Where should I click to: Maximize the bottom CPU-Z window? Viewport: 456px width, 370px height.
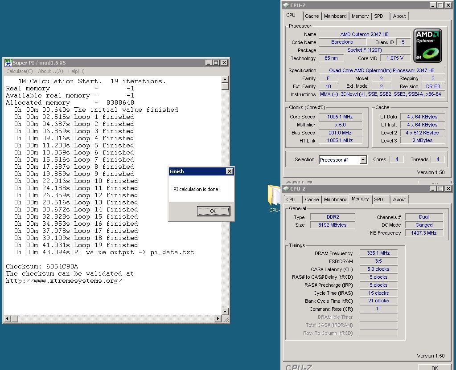440,189
